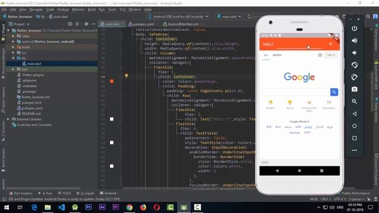The width and height of the screenshot is (379, 213).
Task: Tap the Sports trophy shortcut
Action: point(290,104)
